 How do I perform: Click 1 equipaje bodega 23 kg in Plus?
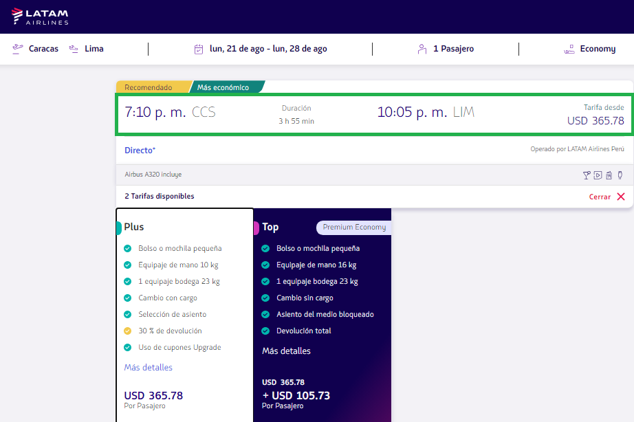point(179,281)
